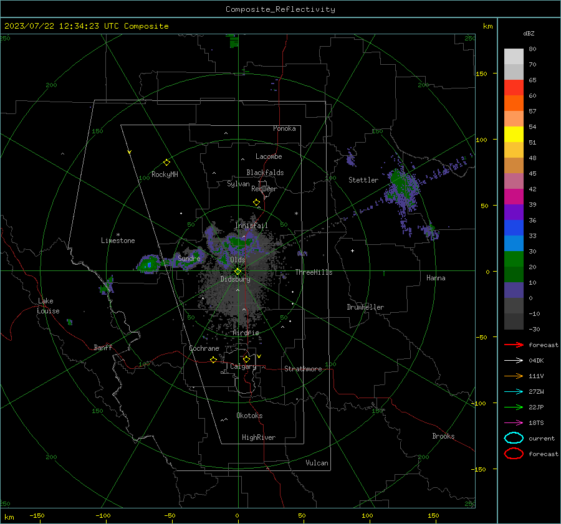Click the RedDeer city label
Viewport: 561px width, 524px height.
coord(264,189)
